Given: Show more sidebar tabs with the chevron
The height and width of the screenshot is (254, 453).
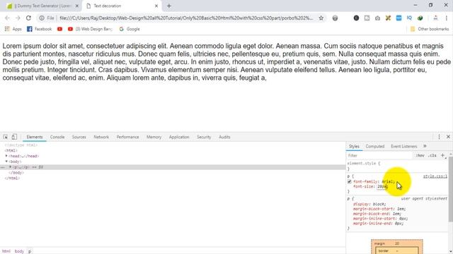Looking at the screenshot, I should [425, 146].
